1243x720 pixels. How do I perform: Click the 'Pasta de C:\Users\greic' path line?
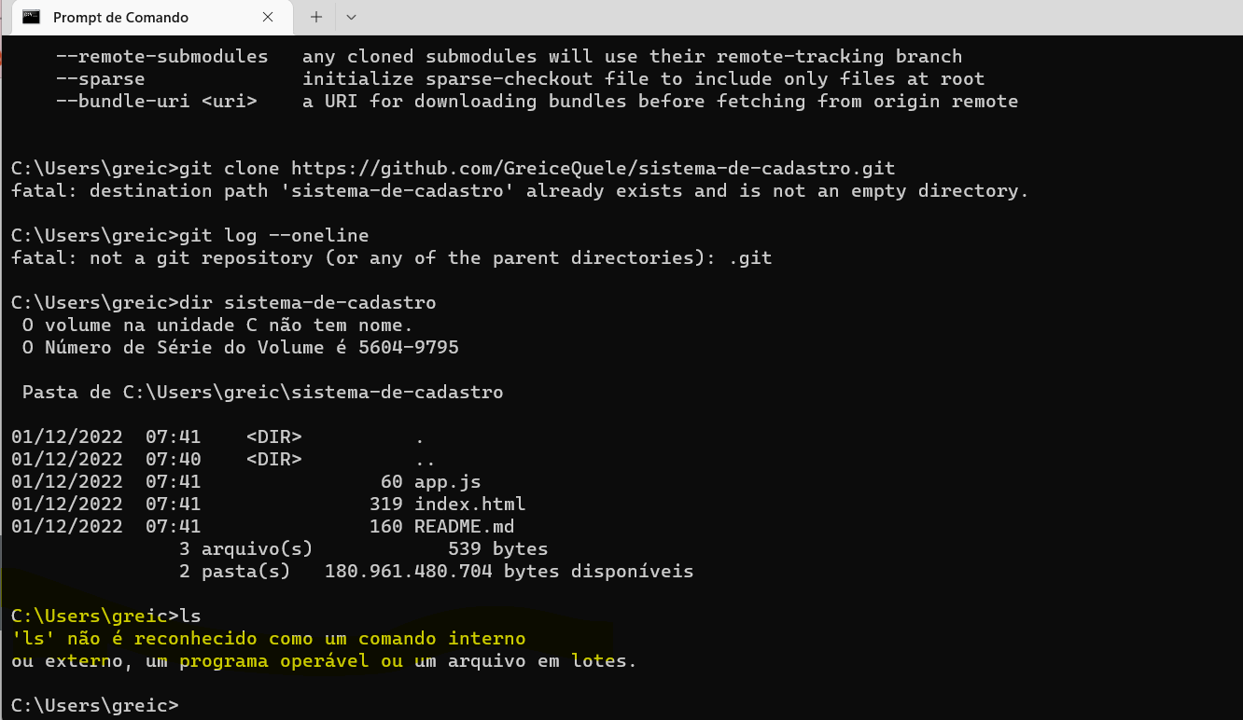[263, 393]
